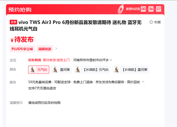This screenshot has height=127, width=177.
Task: Choose the 【长续航】星河黑 variant
Action: pyautogui.click(x=131, y=70)
